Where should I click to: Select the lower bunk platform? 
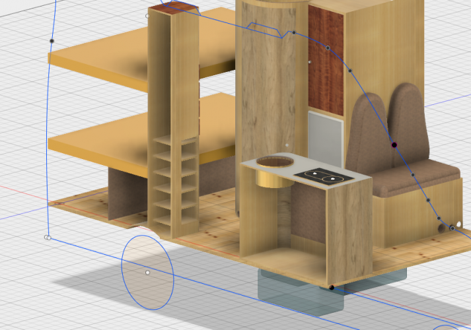tap(99, 142)
